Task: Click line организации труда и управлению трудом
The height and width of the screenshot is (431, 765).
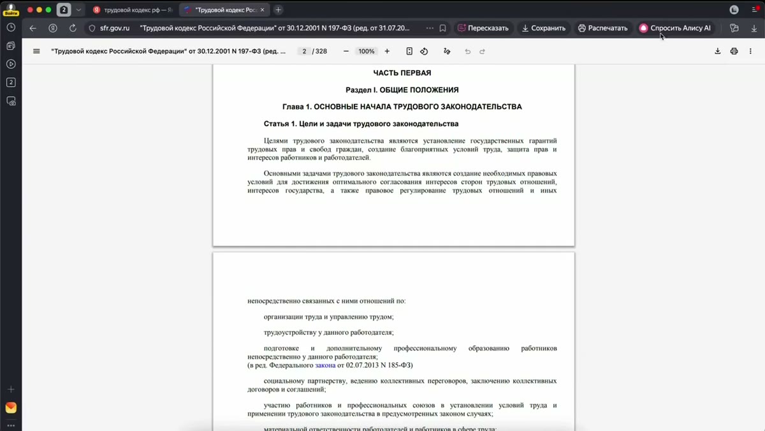Action: (329, 317)
